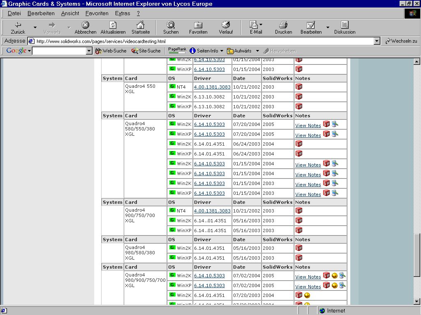Click the Drucken printer icon
421x315 pixels.
(x=283, y=25)
